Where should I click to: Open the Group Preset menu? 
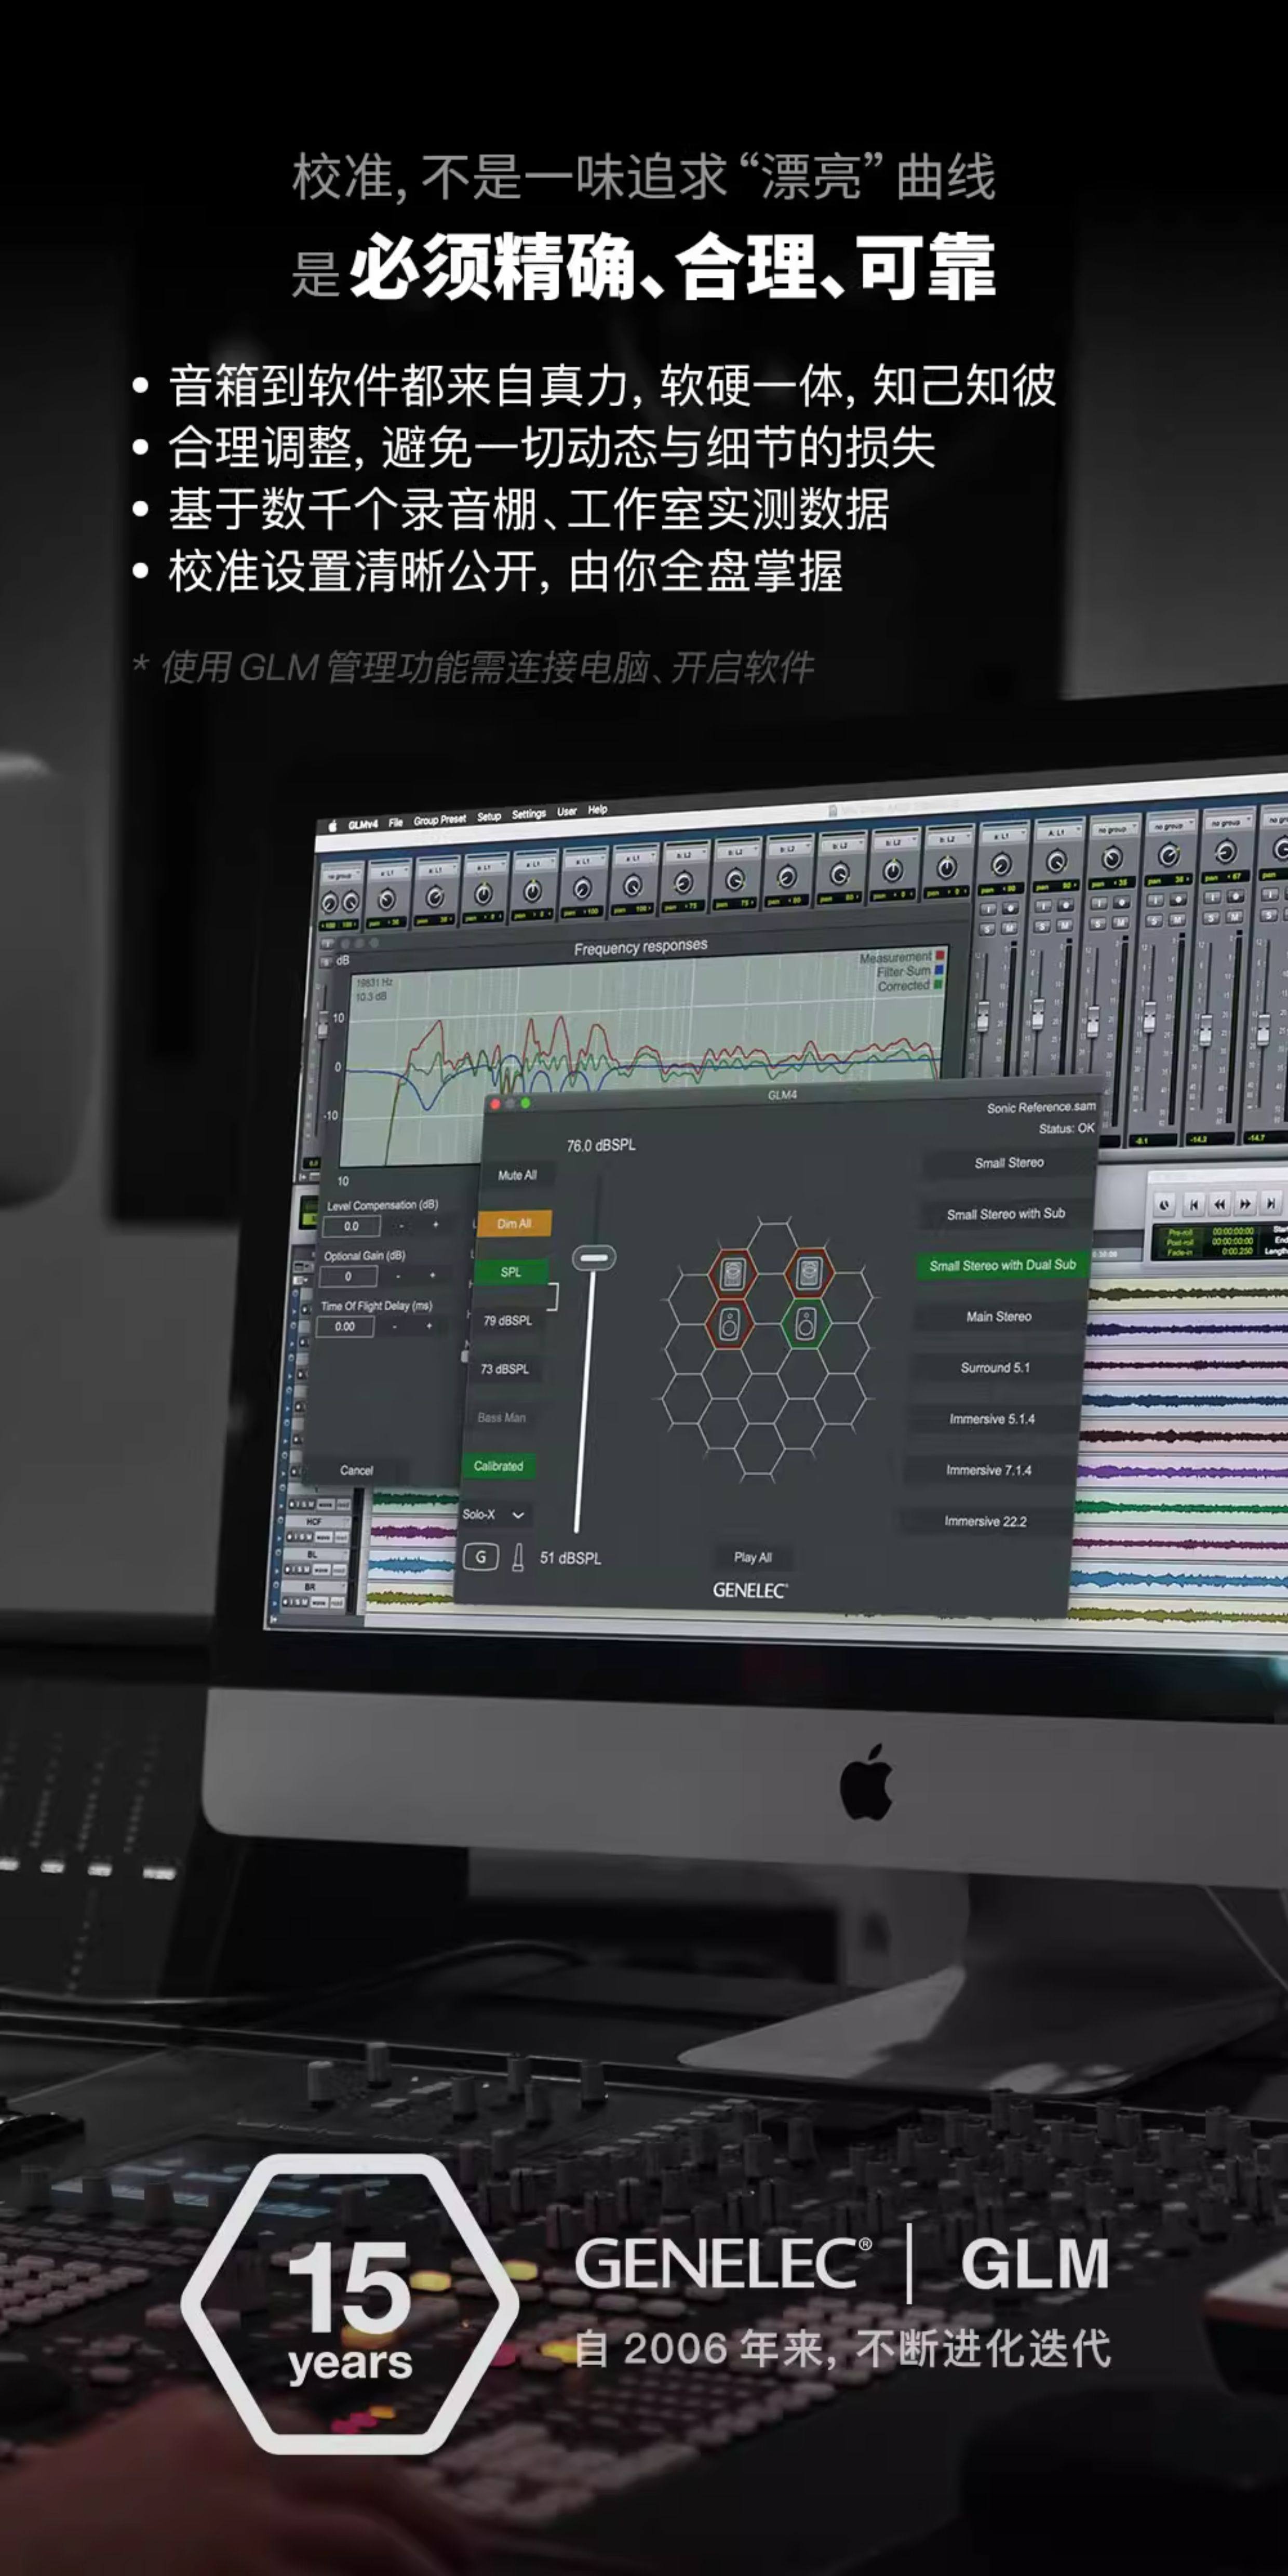pos(440,820)
